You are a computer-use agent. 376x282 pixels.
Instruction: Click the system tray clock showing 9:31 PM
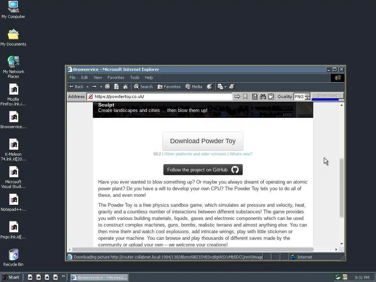point(362,278)
